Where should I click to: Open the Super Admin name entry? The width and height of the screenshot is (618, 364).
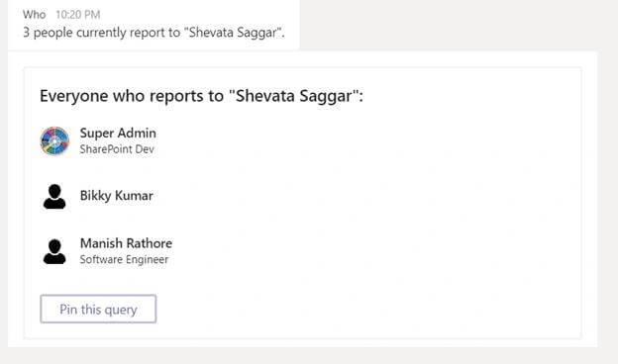click(x=118, y=133)
